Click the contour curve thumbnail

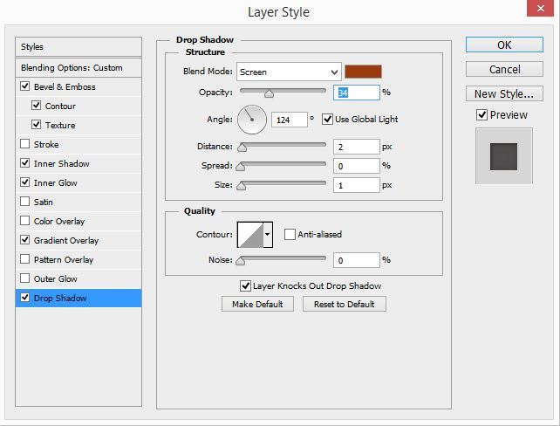[250, 235]
